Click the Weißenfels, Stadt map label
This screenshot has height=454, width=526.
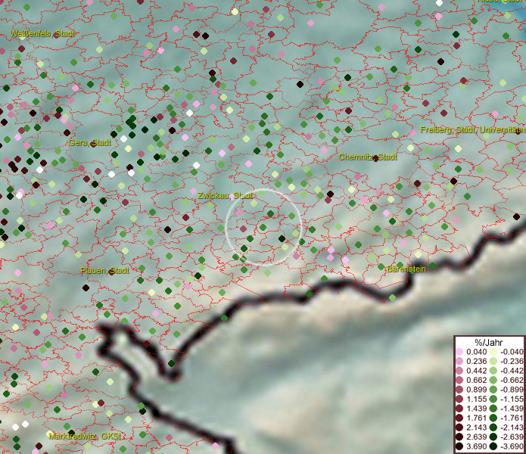(x=42, y=33)
